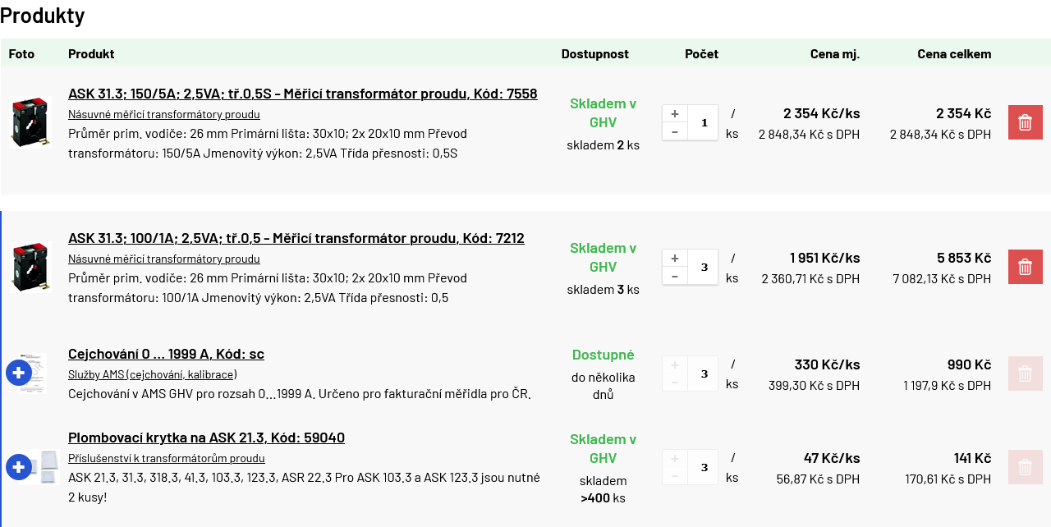Open ASK 31.3 100/1A product link
Image resolution: width=1051 pixels, height=527 pixels.
(x=296, y=238)
